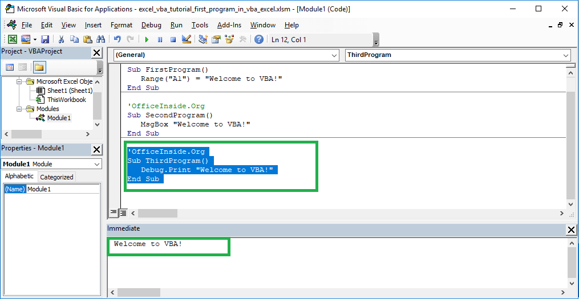Click code line Sub FirstProgram()
The image size is (579, 299).
point(168,69)
